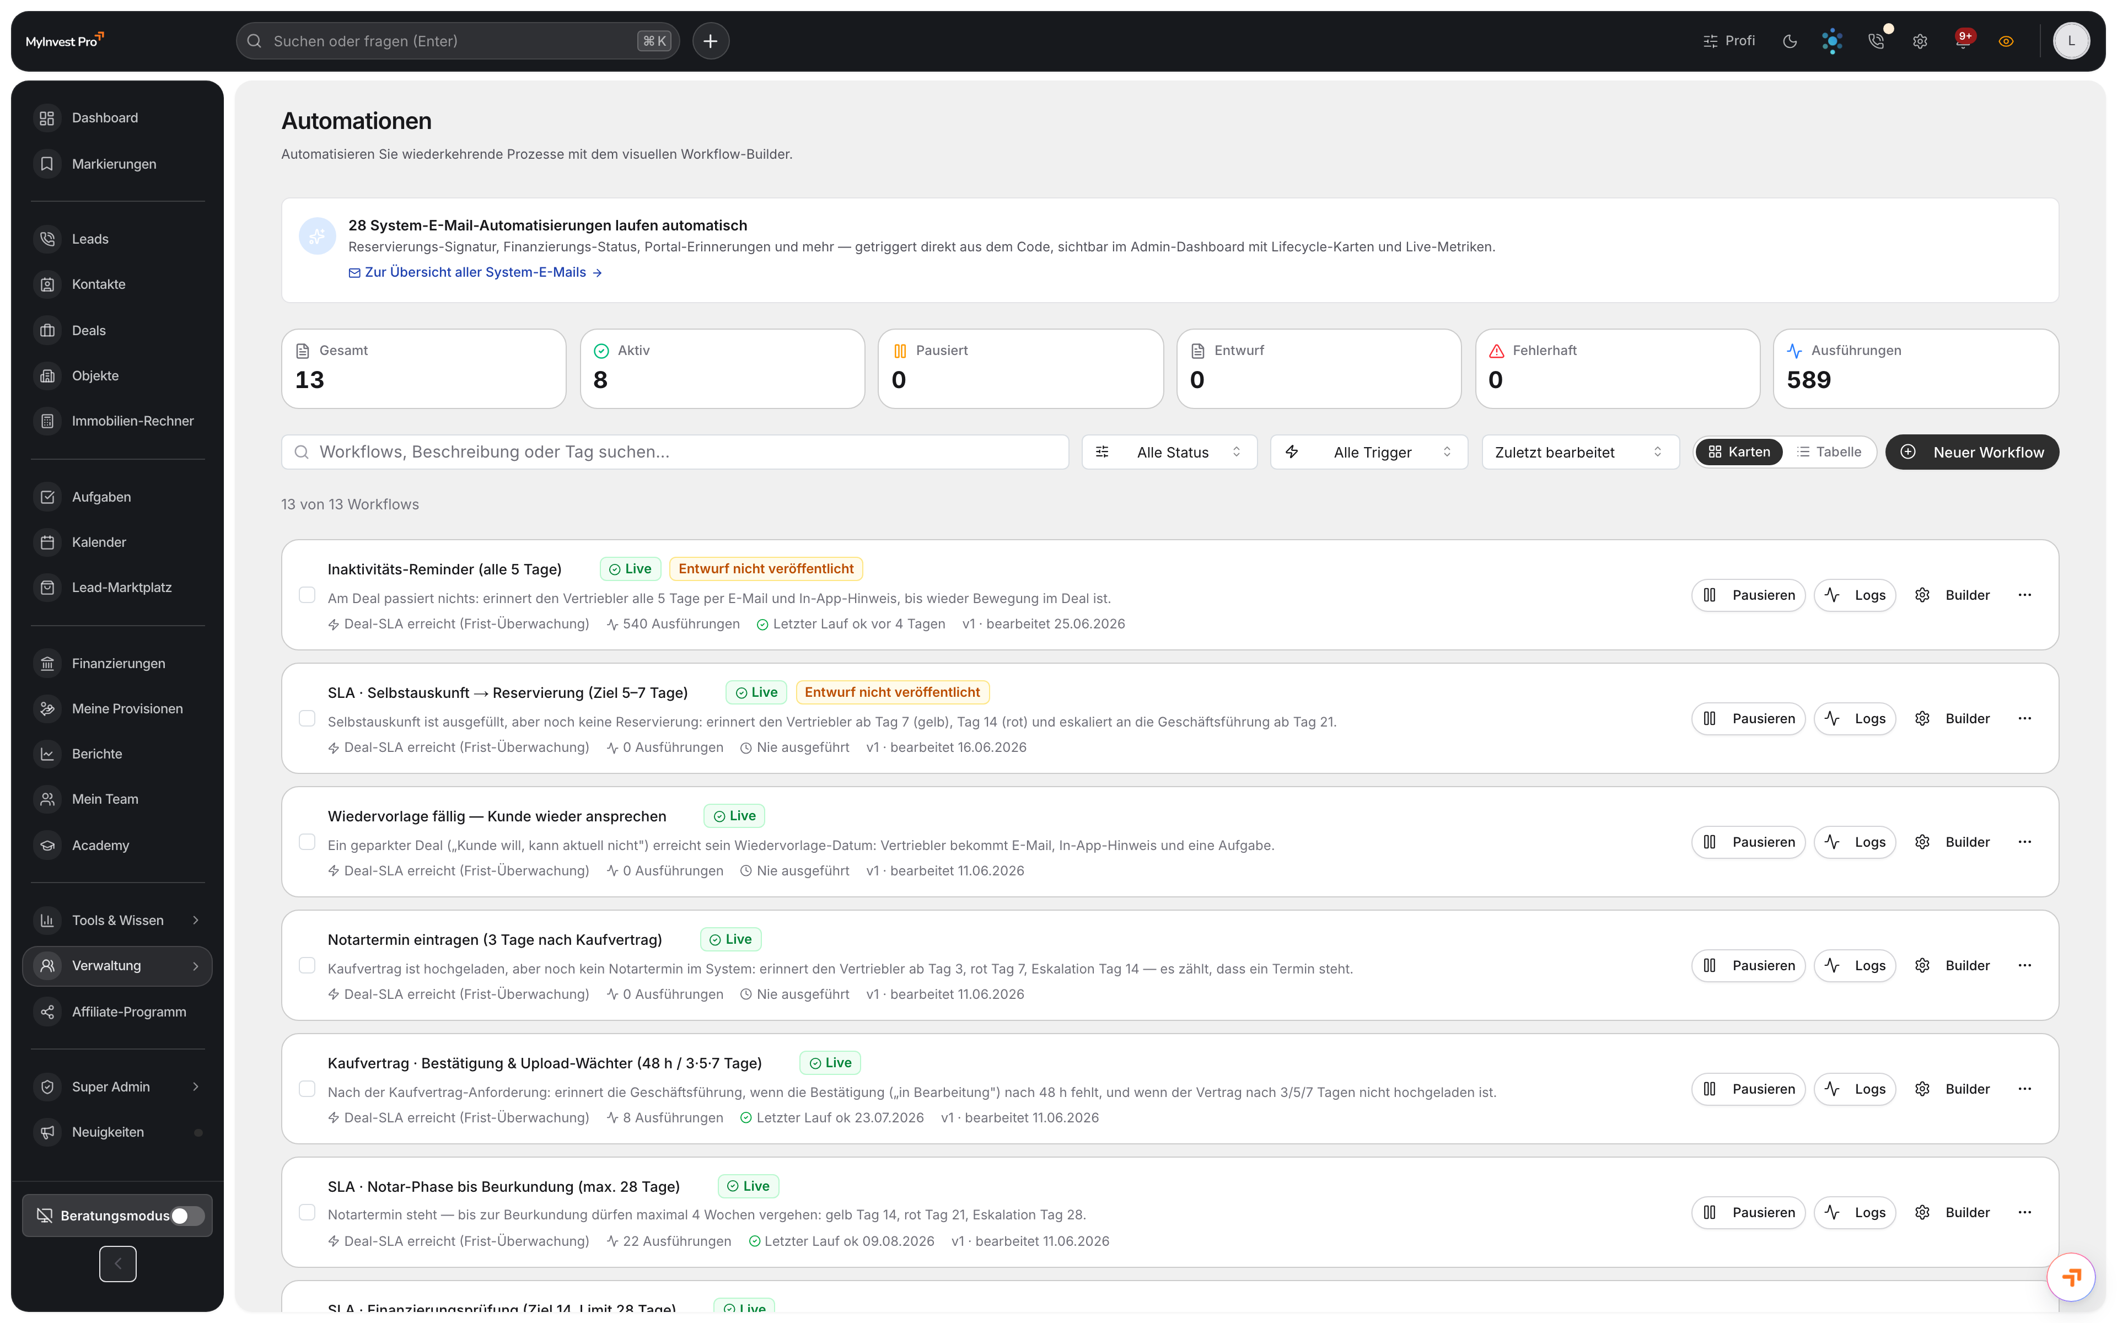
Task: Click the MyInvest Pro logo
Action: coord(65,41)
